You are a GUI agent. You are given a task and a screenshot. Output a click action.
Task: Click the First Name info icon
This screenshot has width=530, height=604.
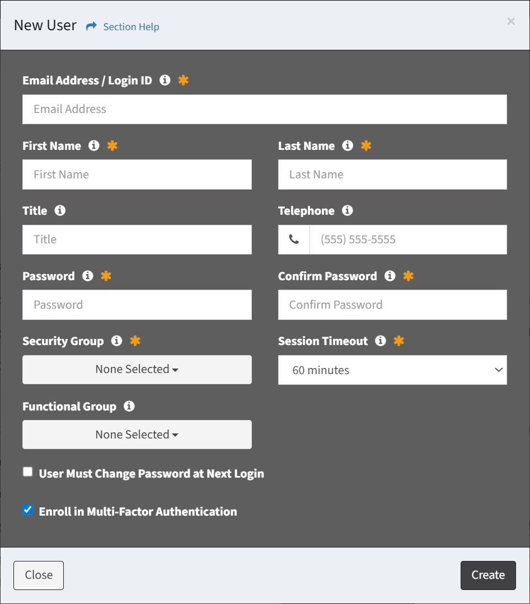pyautogui.click(x=94, y=146)
